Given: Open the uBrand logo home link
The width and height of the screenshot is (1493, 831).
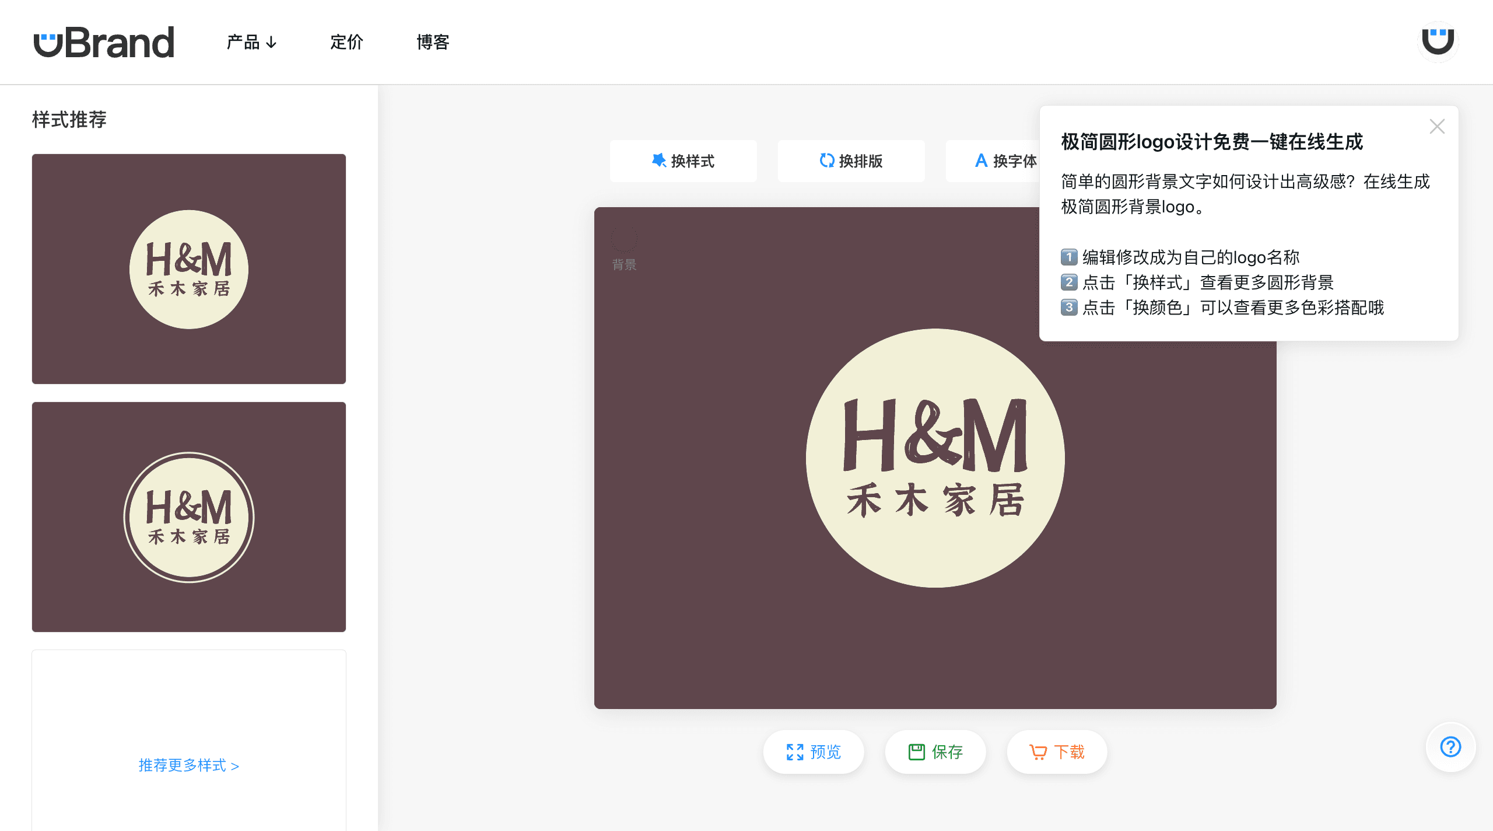Looking at the screenshot, I should pyautogui.click(x=104, y=42).
